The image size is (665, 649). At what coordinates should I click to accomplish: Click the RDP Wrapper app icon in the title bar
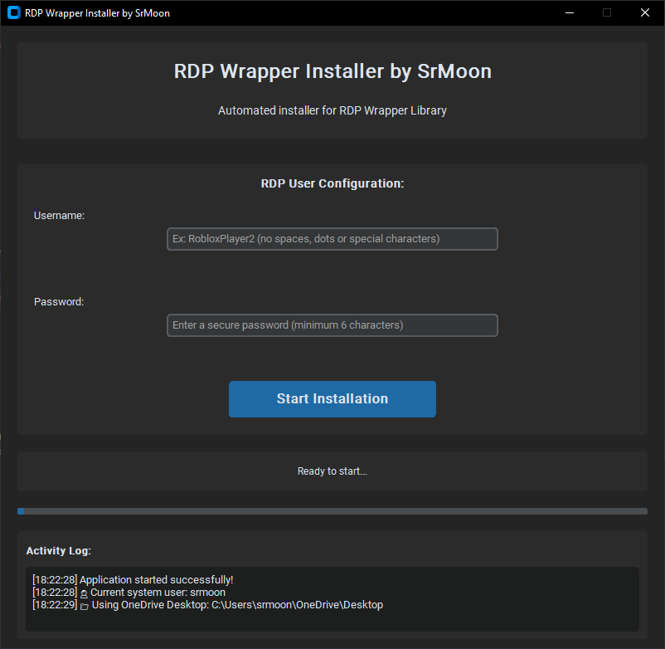[12, 12]
